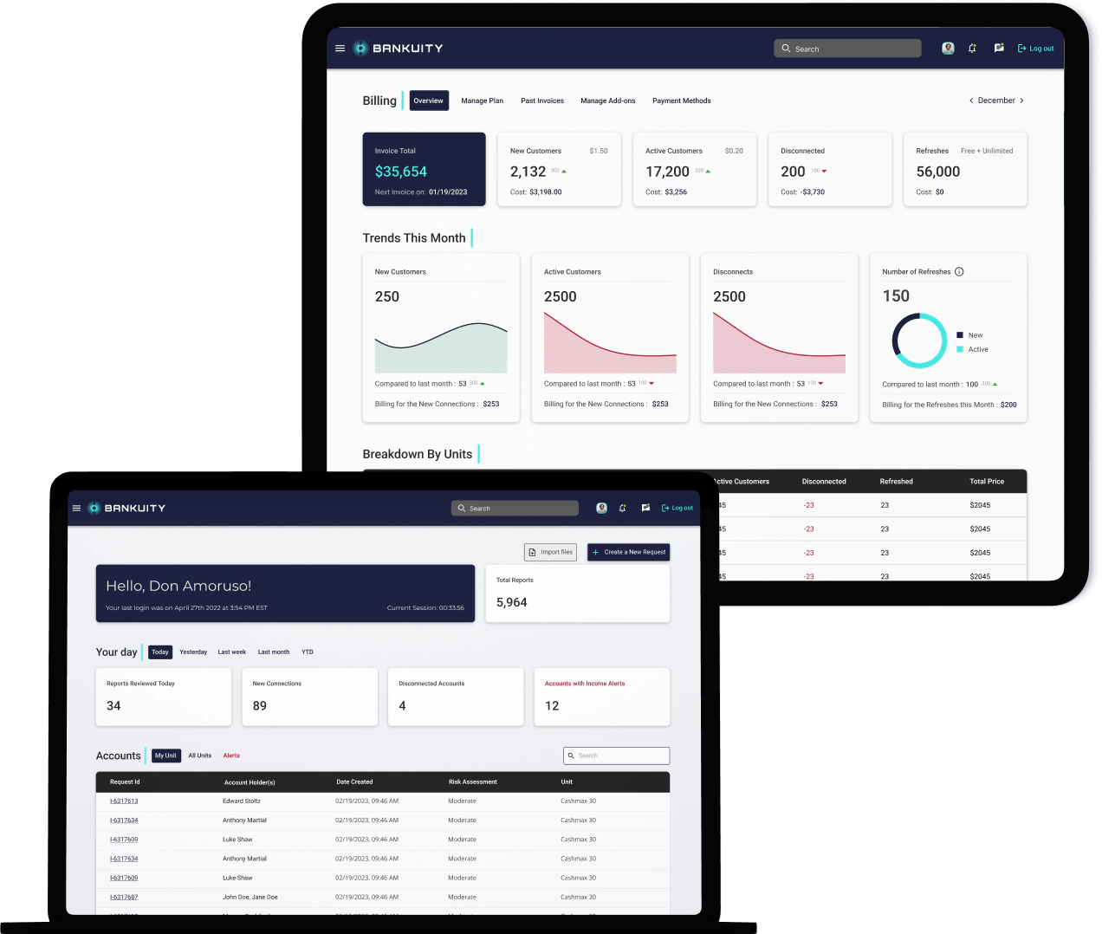Select the Payment Methods tab
This screenshot has width=1102, height=934.
[x=681, y=101]
